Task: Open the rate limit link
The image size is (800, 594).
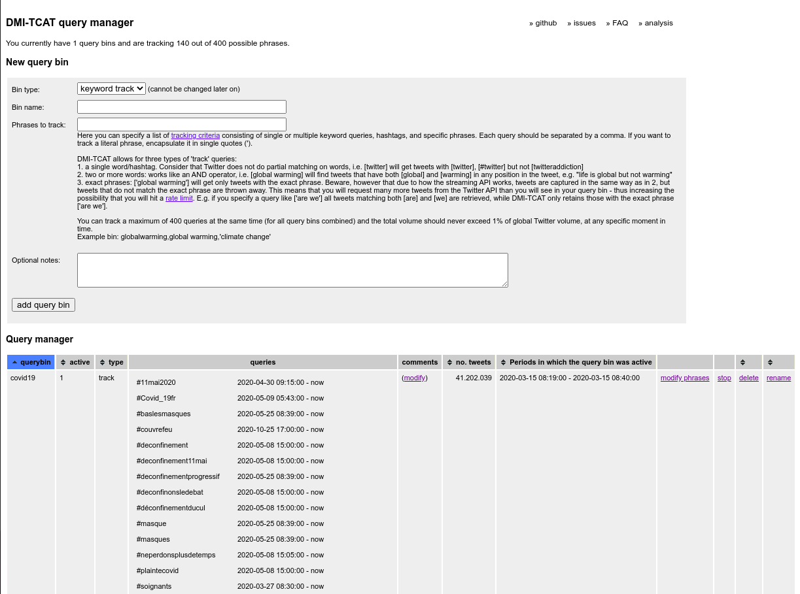Action: point(179,198)
